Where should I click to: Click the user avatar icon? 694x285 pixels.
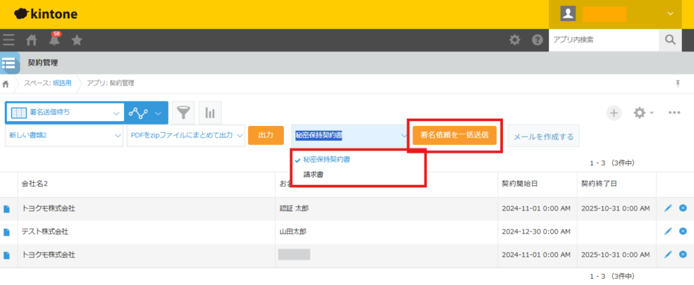pos(568,14)
